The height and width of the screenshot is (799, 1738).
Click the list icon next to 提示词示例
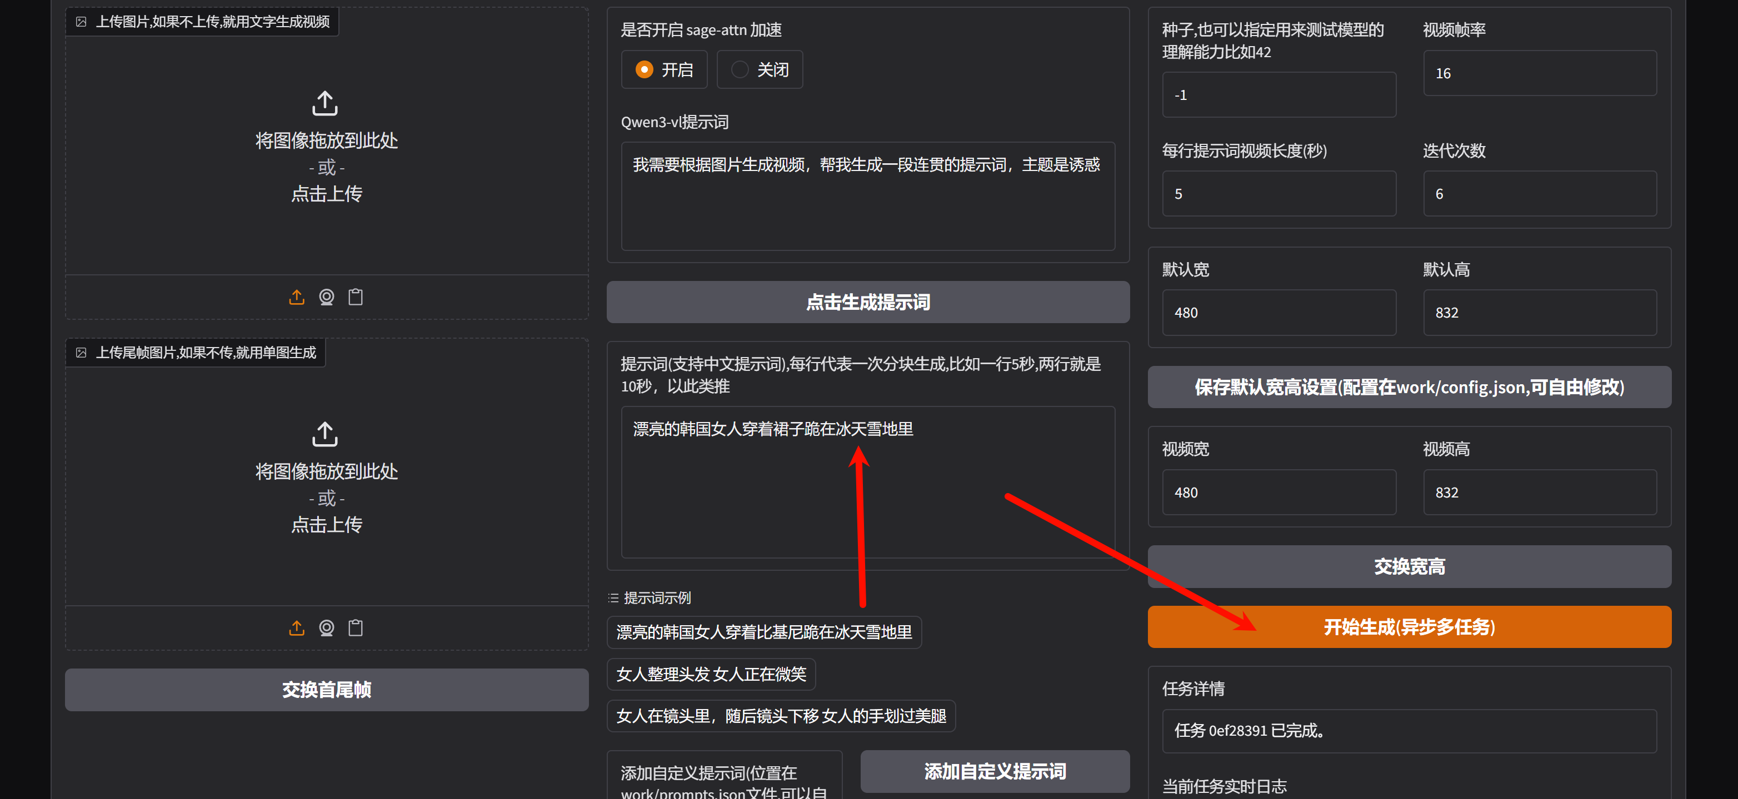coord(613,597)
